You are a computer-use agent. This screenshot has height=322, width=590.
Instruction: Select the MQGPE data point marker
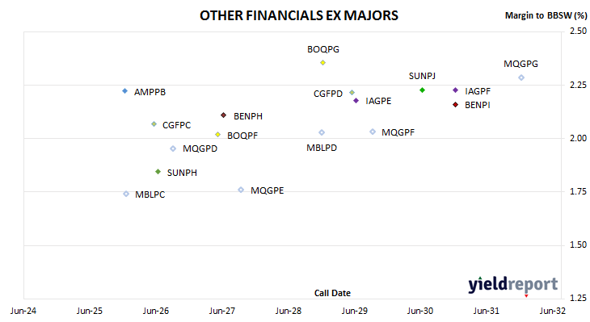(241, 190)
